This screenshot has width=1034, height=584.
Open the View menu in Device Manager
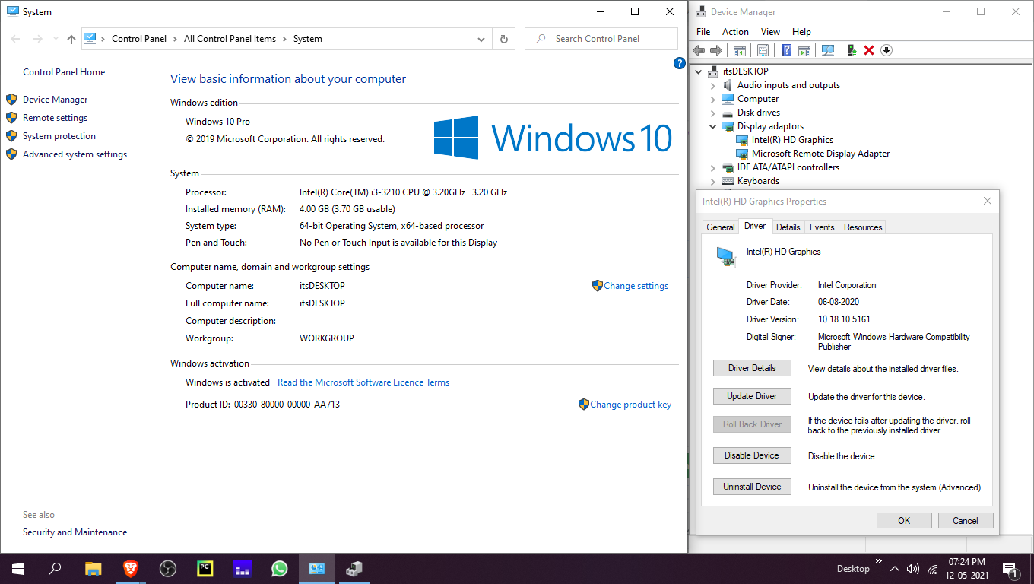coord(770,32)
